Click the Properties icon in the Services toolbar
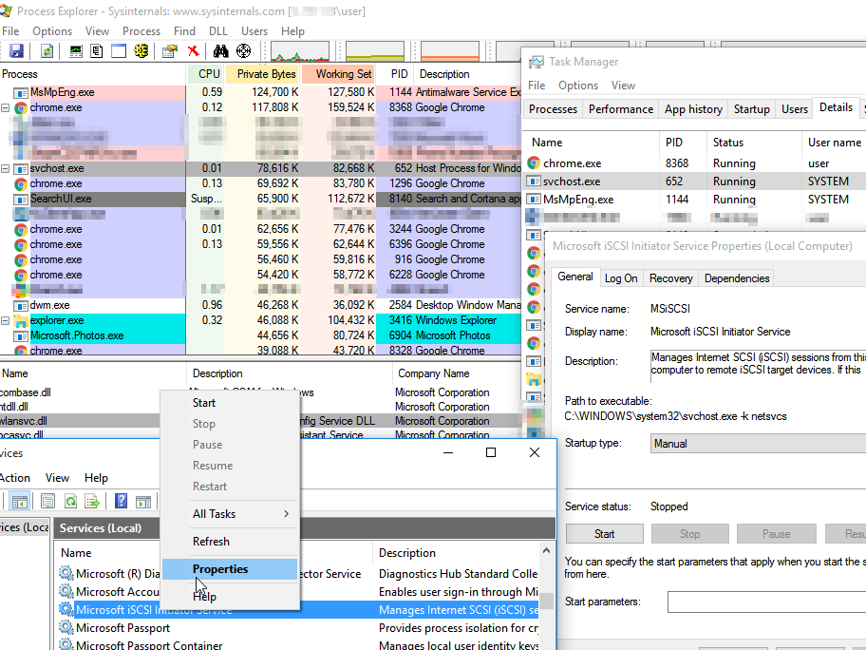The height and width of the screenshot is (650, 866). tap(48, 502)
